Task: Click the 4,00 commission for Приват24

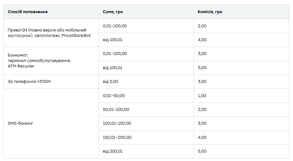Action: click(x=202, y=40)
